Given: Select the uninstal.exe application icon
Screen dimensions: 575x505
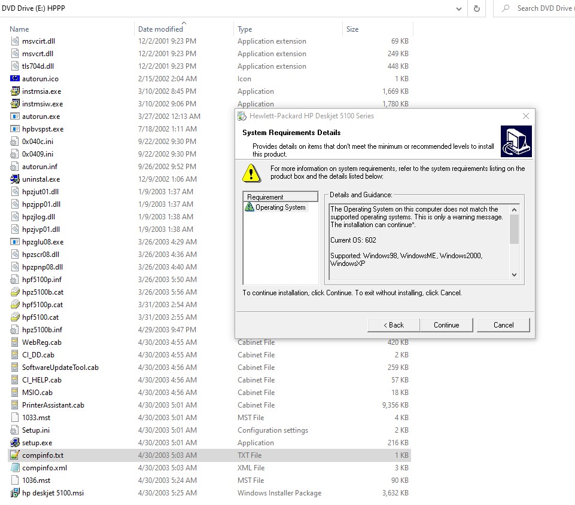Looking at the screenshot, I should tap(15, 179).
